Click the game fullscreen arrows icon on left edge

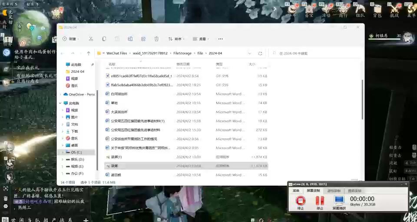(x=6, y=188)
